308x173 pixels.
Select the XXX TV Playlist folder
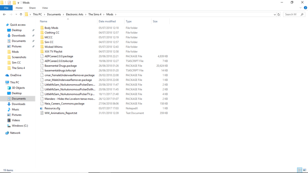53,51
